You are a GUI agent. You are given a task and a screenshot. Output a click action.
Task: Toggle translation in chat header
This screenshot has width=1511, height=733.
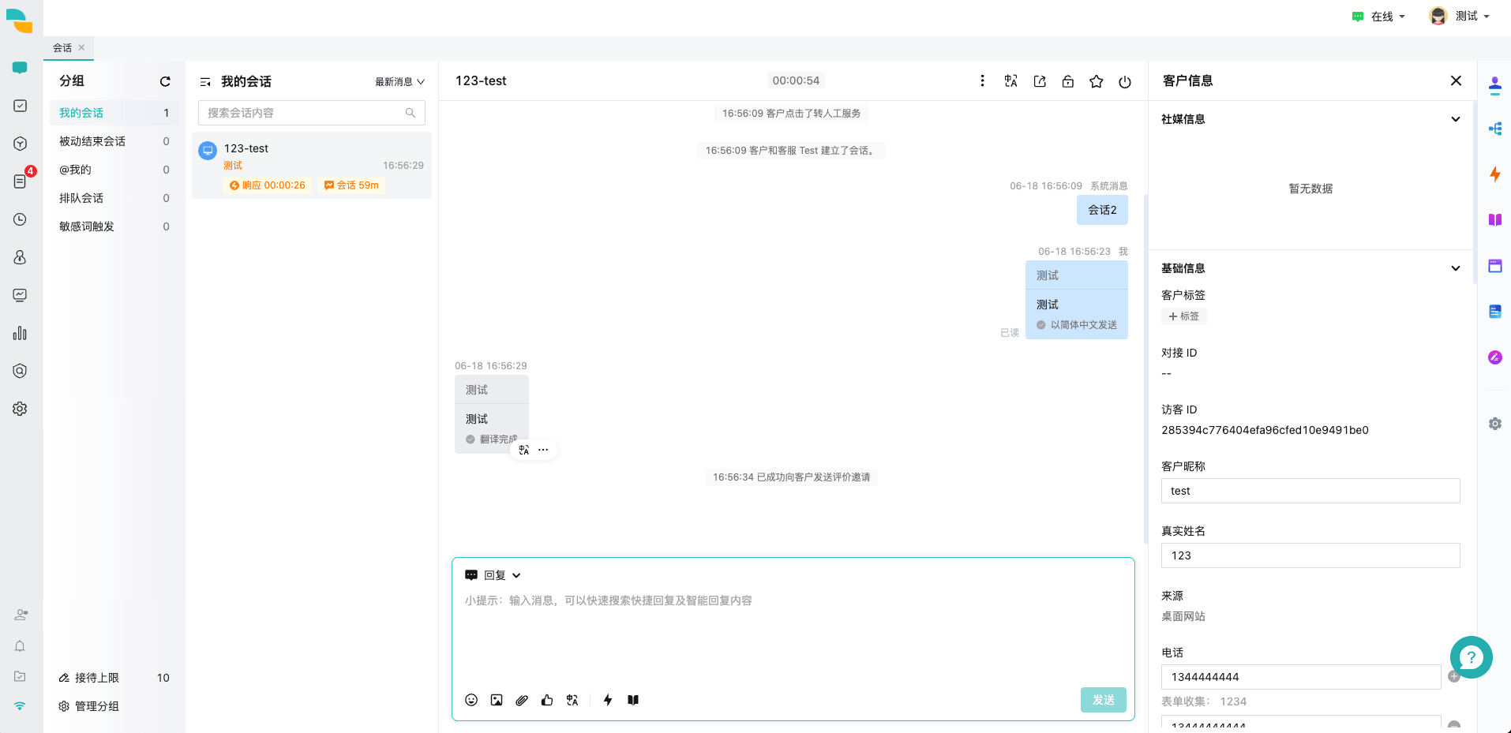[x=1010, y=80]
